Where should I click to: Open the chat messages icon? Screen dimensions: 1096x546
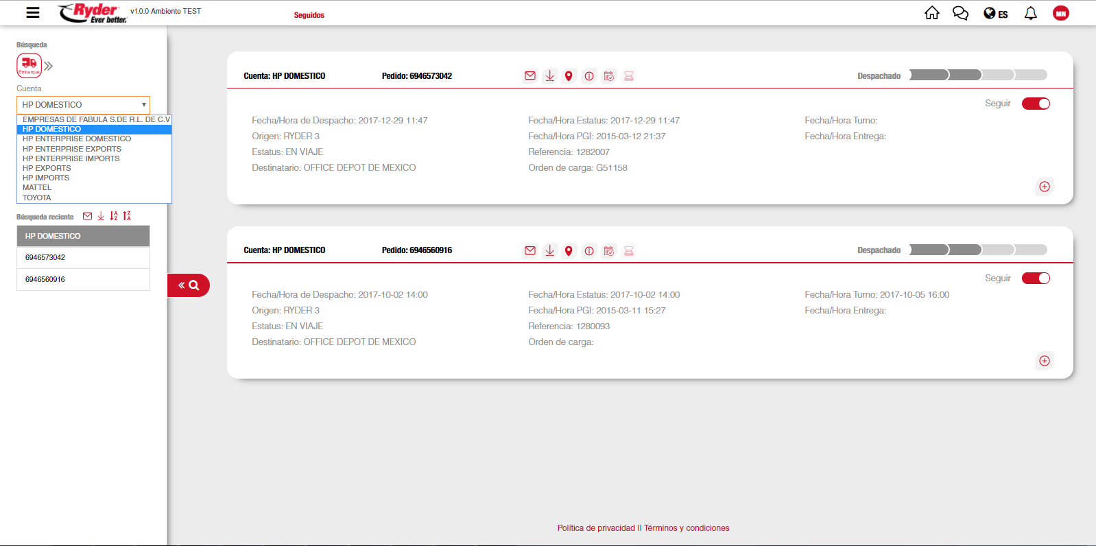coord(960,13)
